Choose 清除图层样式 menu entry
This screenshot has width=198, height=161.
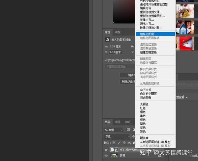pyautogui.click(x=155, y=77)
